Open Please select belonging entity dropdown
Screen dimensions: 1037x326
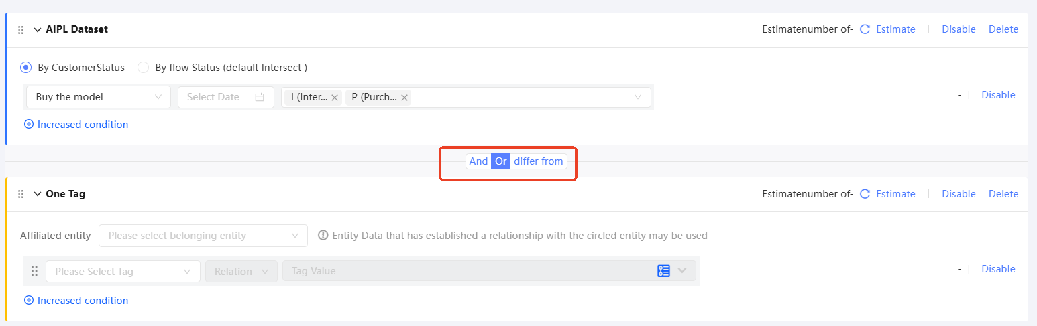coord(203,236)
